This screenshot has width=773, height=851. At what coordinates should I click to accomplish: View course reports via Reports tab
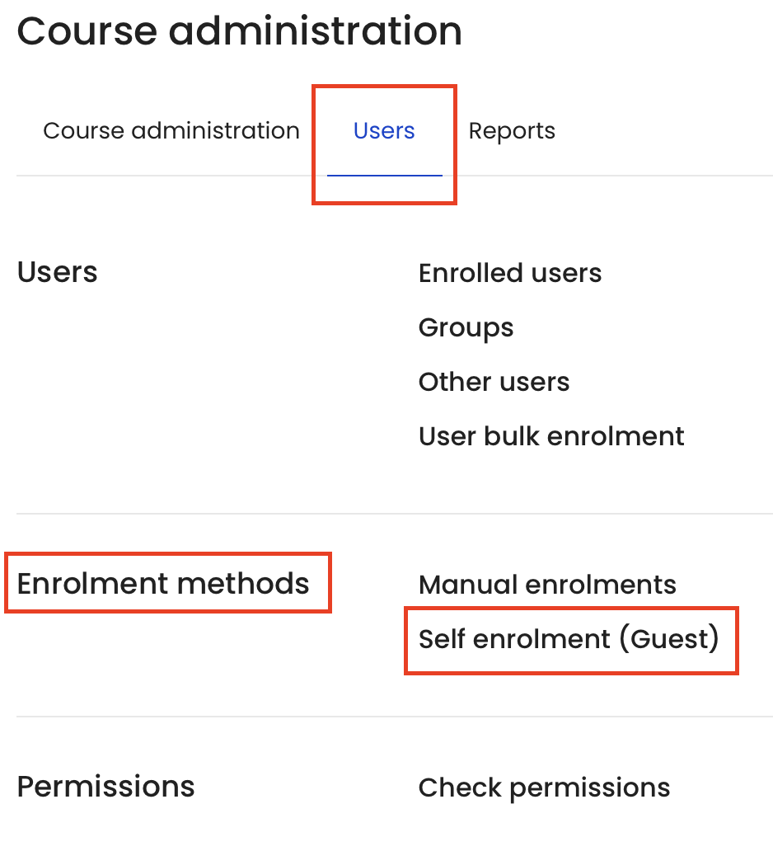512,131
